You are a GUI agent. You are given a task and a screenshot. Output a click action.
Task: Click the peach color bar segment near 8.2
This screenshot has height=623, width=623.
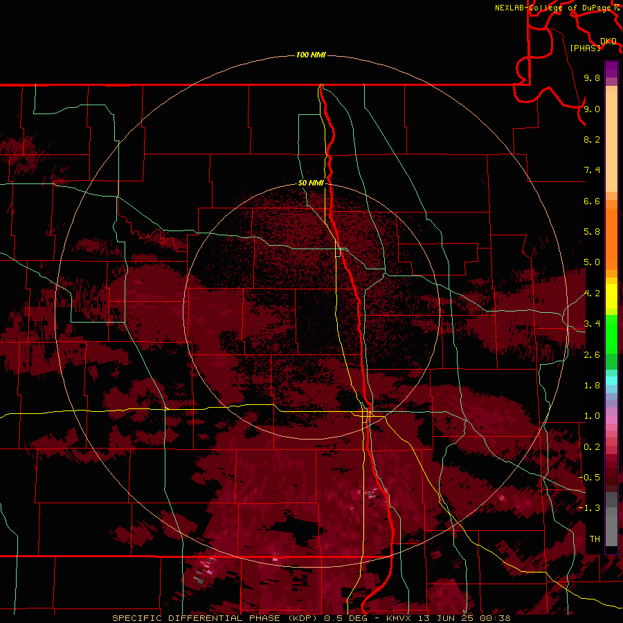pos(611,142)
